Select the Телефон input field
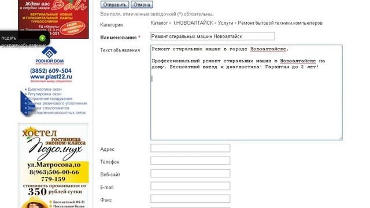Viewport: 370px width, 208px height. pyautogui.click(x=190, y=161)
